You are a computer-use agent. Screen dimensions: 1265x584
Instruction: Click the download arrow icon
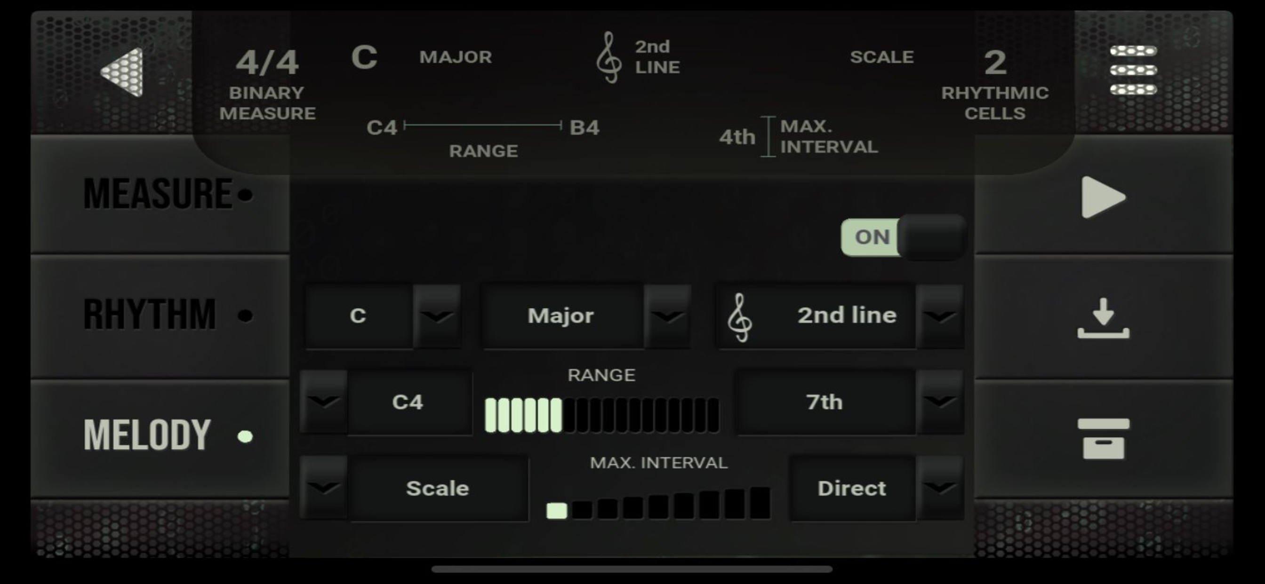coord(1103,318)
